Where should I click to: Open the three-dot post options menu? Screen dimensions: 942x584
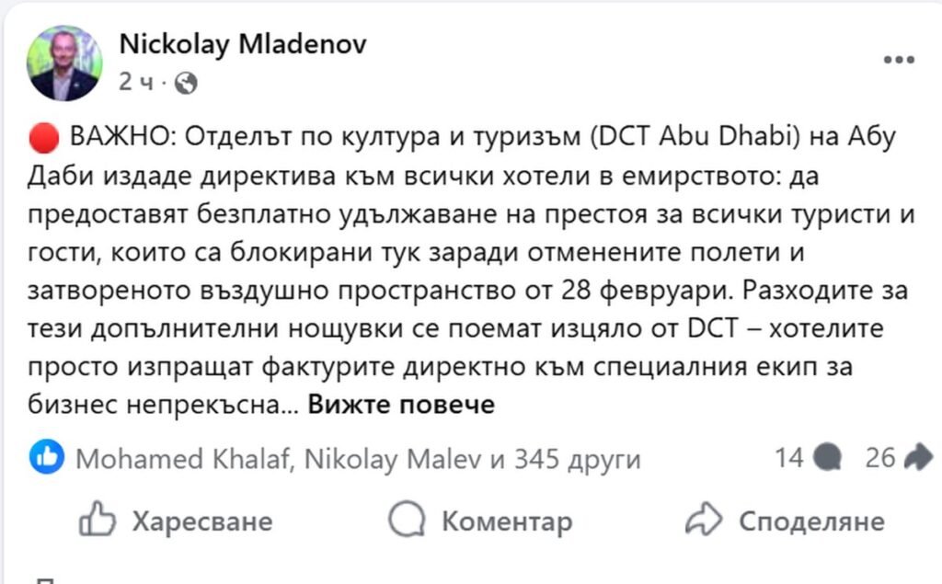pyautogui.click(x=898, y=61)
